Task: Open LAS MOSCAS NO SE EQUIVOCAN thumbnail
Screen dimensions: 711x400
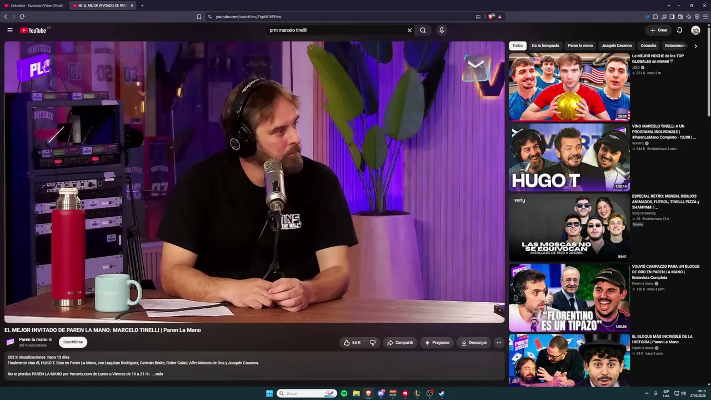Action: [x=569, y=227]
